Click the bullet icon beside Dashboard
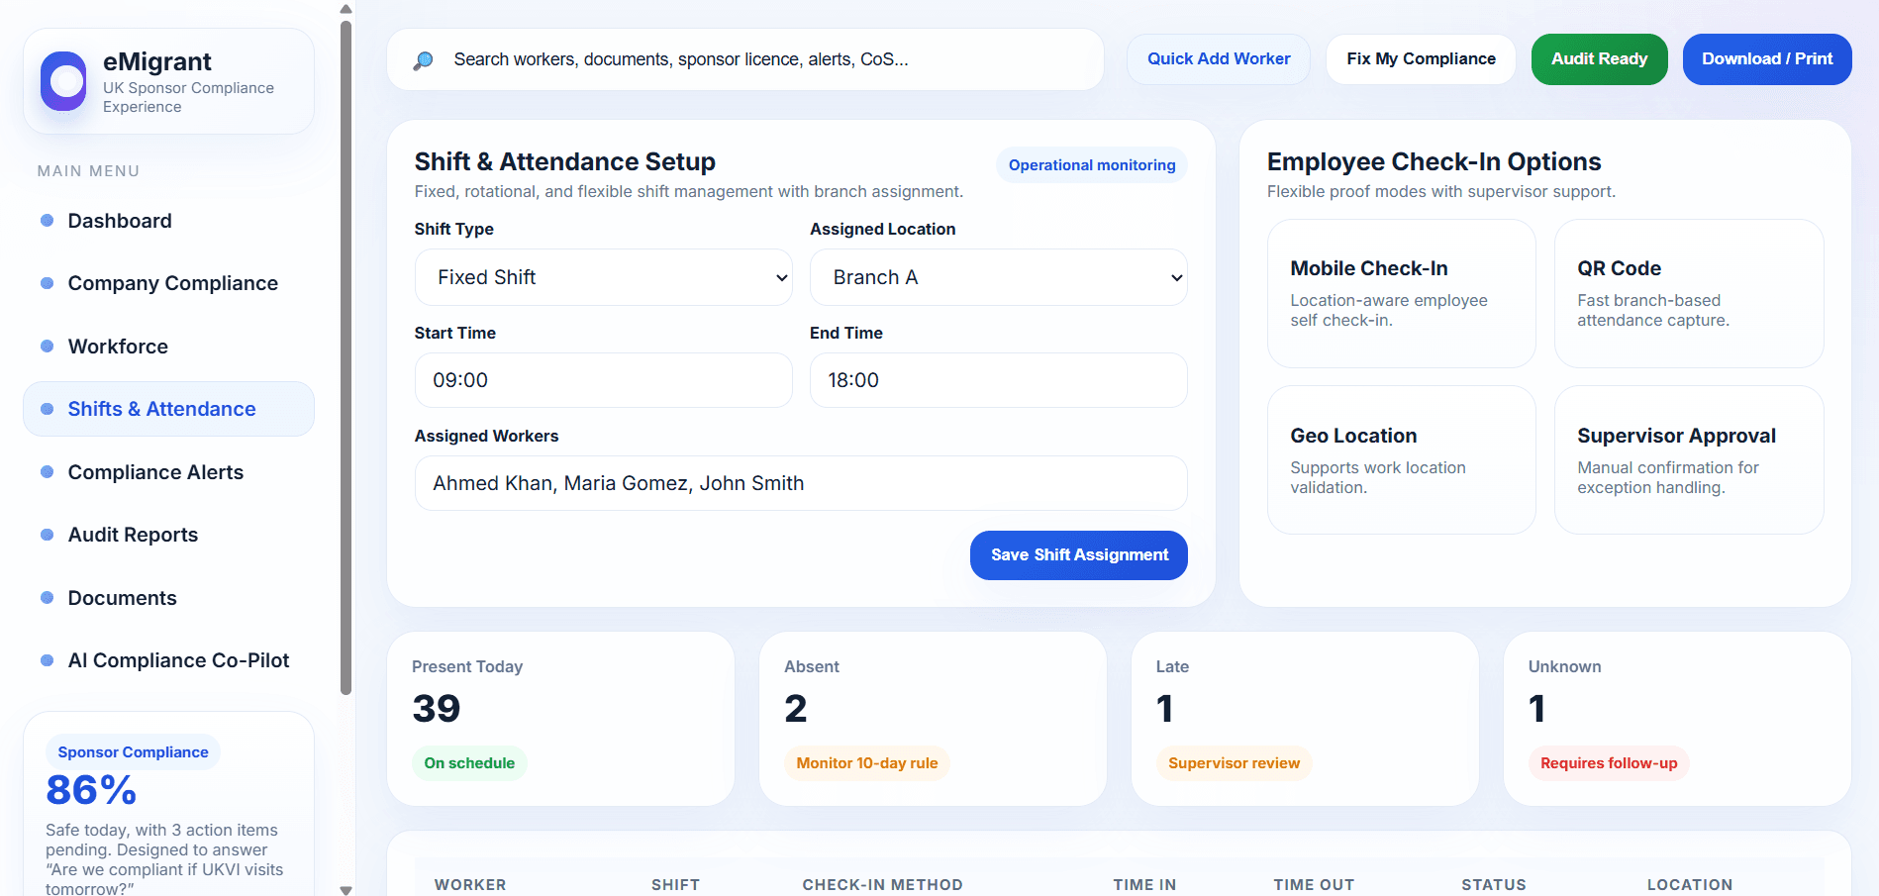This screenshot has width=1879, height=896. click(x=46, y=220)
